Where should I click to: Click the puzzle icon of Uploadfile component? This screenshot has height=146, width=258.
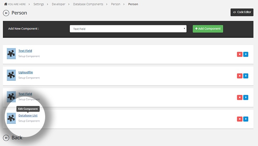click(x=11, y=75)
